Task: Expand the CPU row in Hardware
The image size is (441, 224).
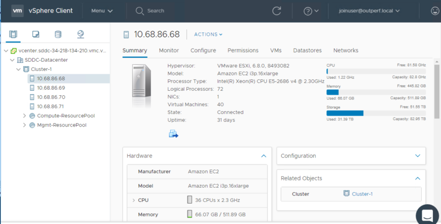Action: pyautogui.click(x=133, y=200)
